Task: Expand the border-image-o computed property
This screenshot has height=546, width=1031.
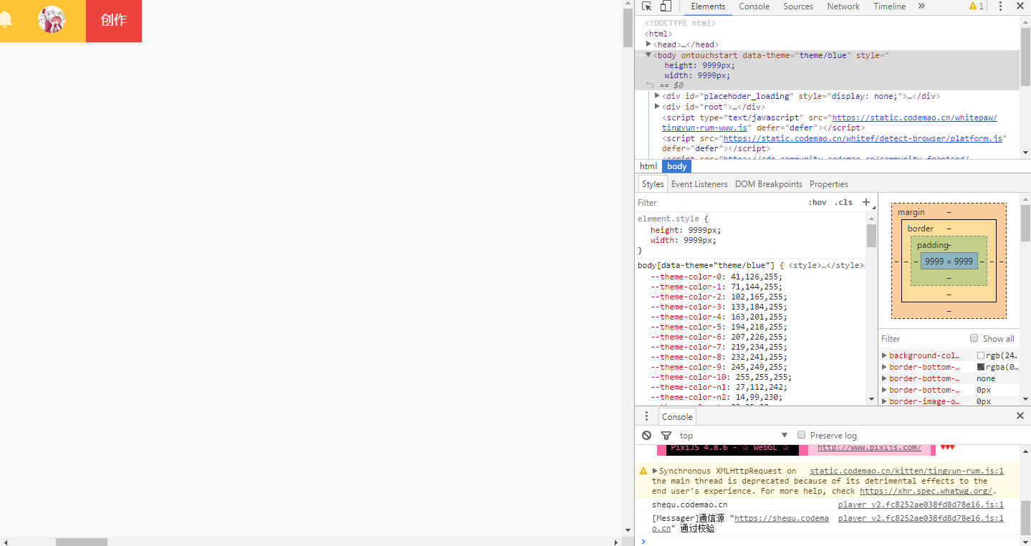Action: pos(884,401)
